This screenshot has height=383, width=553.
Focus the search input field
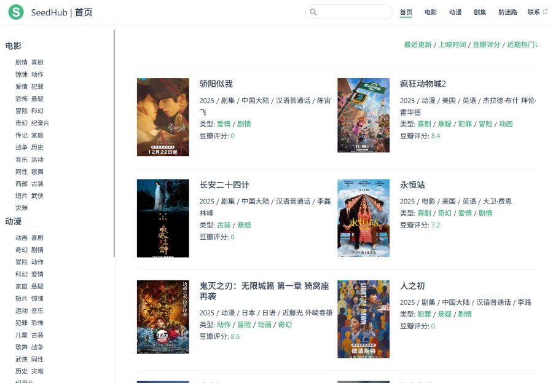(x=353, y=12)
